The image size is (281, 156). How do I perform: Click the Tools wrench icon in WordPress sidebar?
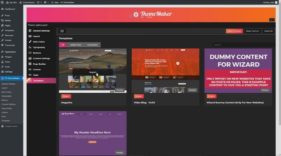(2, 67)
